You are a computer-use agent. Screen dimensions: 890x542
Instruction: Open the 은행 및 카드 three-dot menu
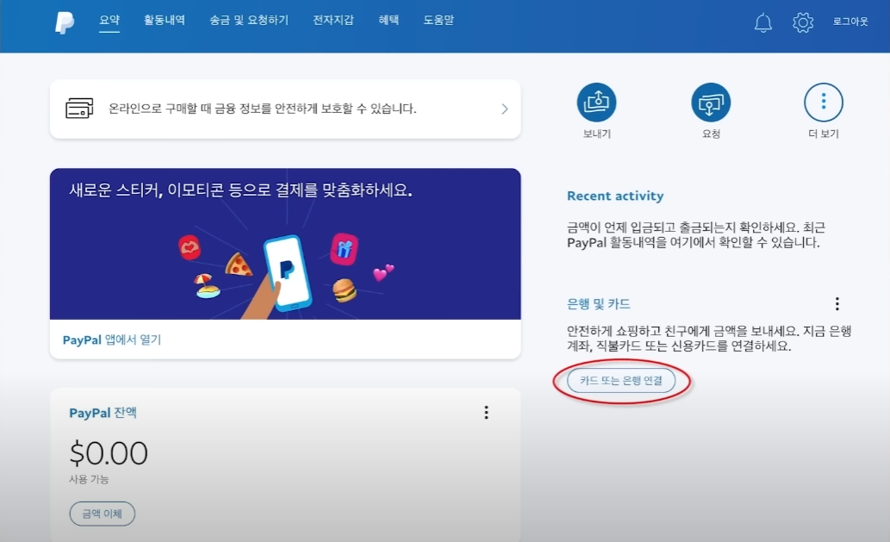pos(837,303)
